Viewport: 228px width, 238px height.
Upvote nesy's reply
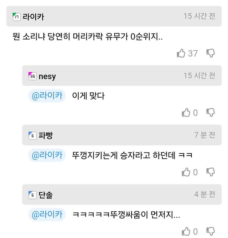(x=186, y=113)
